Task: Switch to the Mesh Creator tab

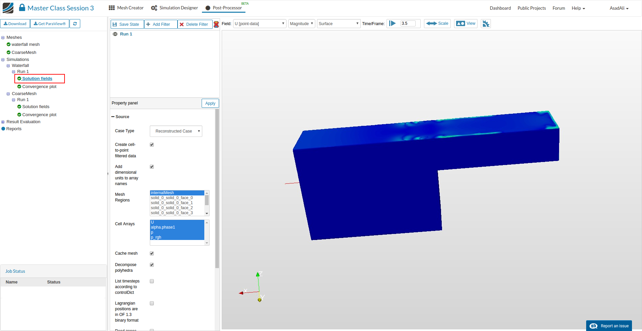Action: pyautogui.click(x=126, y=8)
